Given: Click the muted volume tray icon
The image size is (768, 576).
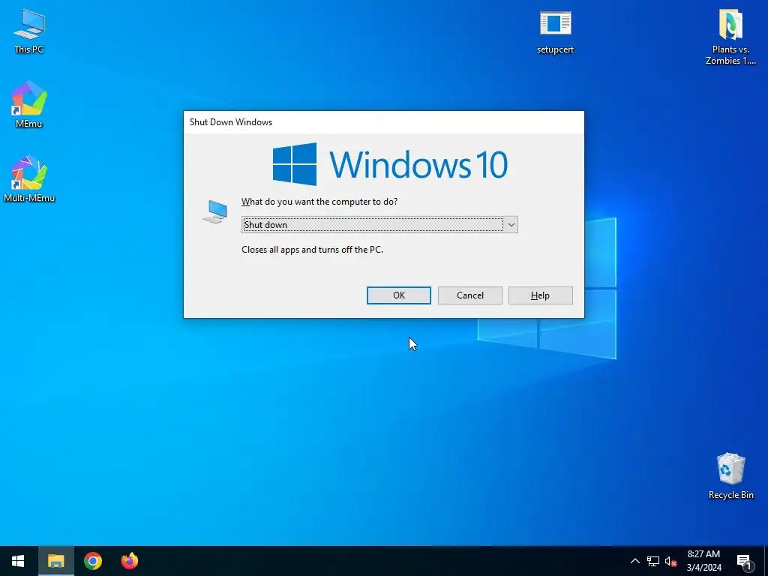Looking at the screenshot, I should point(671,561).
